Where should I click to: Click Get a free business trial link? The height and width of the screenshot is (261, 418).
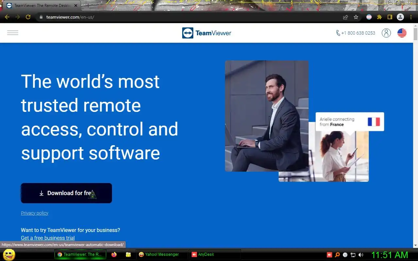[x=48, y=238]
